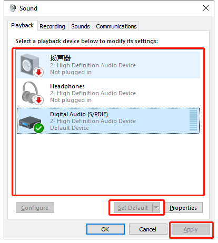218x243 pixels.
Task: Go to the Communications tab
Action: pos(116,26)
